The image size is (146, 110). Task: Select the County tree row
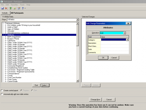coord(10,76)
